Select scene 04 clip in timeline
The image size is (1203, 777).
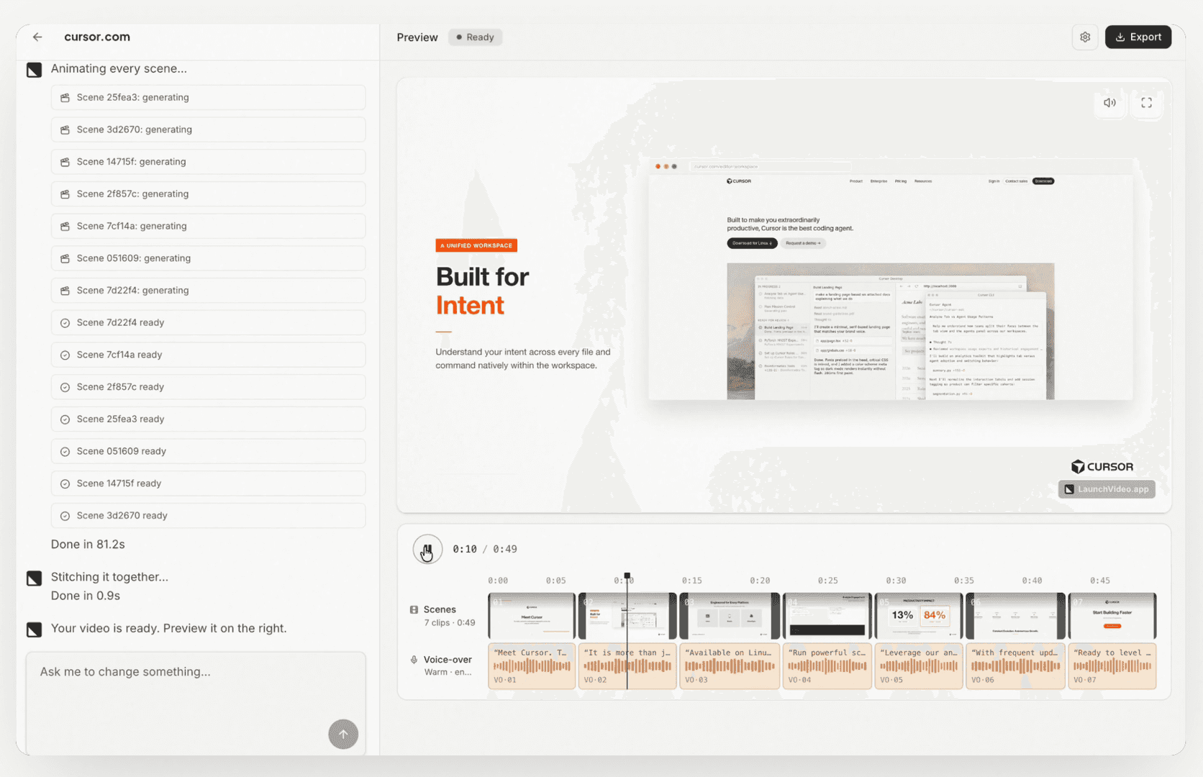(827, 616)
